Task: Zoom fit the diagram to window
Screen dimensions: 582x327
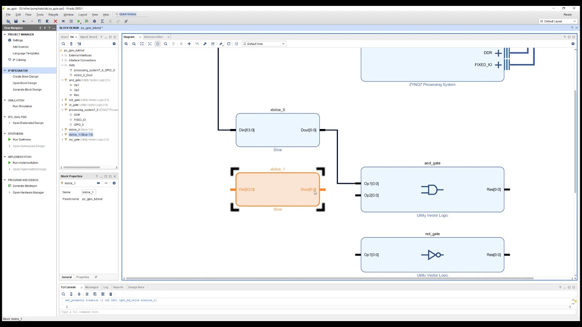Action: (x=142, y=44)
